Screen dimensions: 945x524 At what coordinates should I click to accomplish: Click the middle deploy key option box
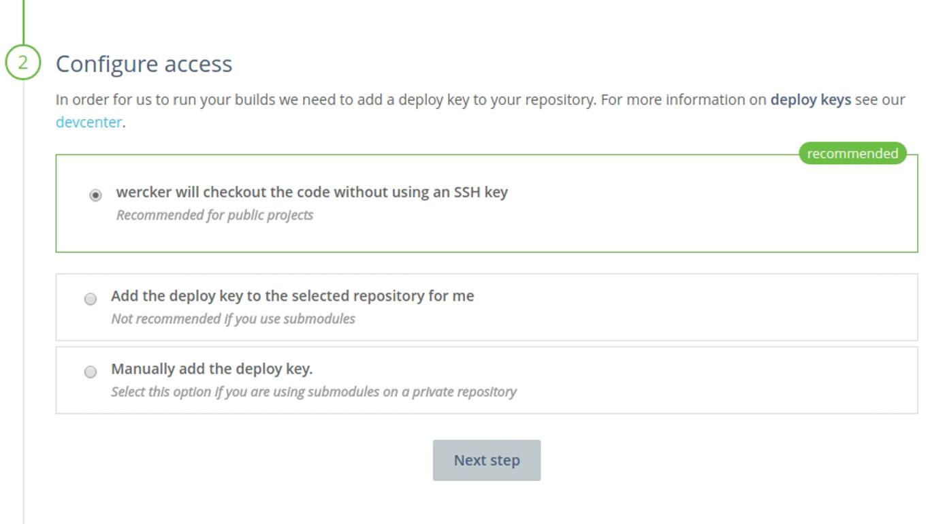486,306
